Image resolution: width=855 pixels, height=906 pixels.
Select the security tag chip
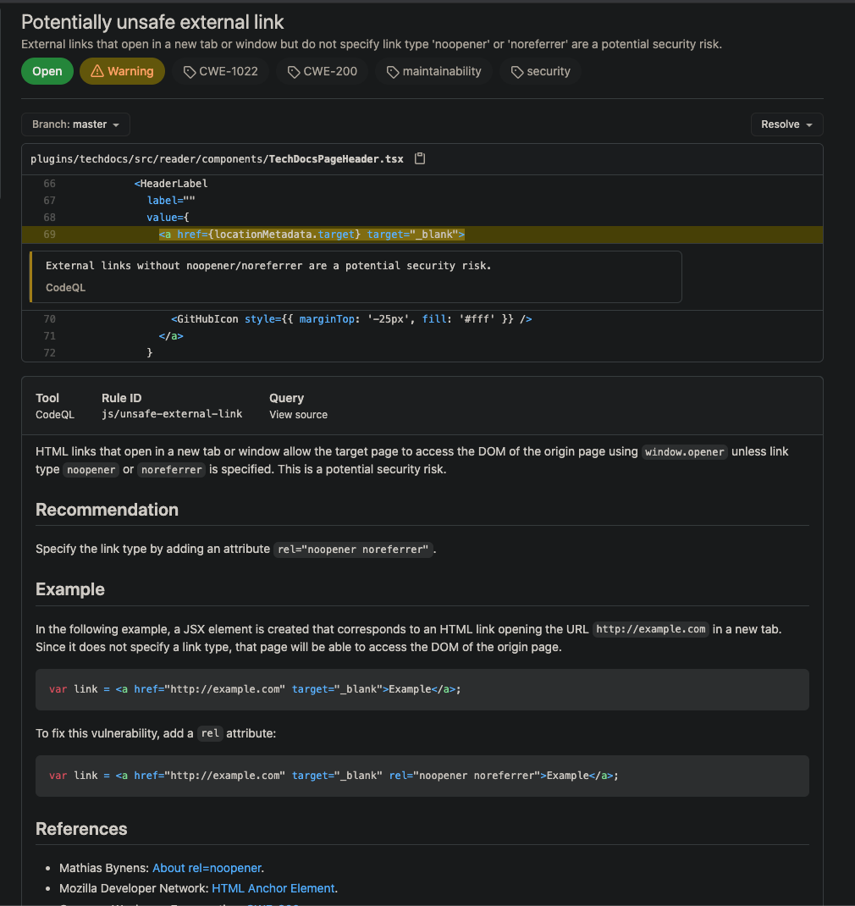pos(539,71)
